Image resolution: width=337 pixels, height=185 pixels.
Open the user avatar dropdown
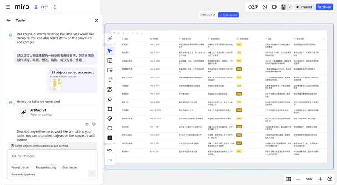[286, 7]
